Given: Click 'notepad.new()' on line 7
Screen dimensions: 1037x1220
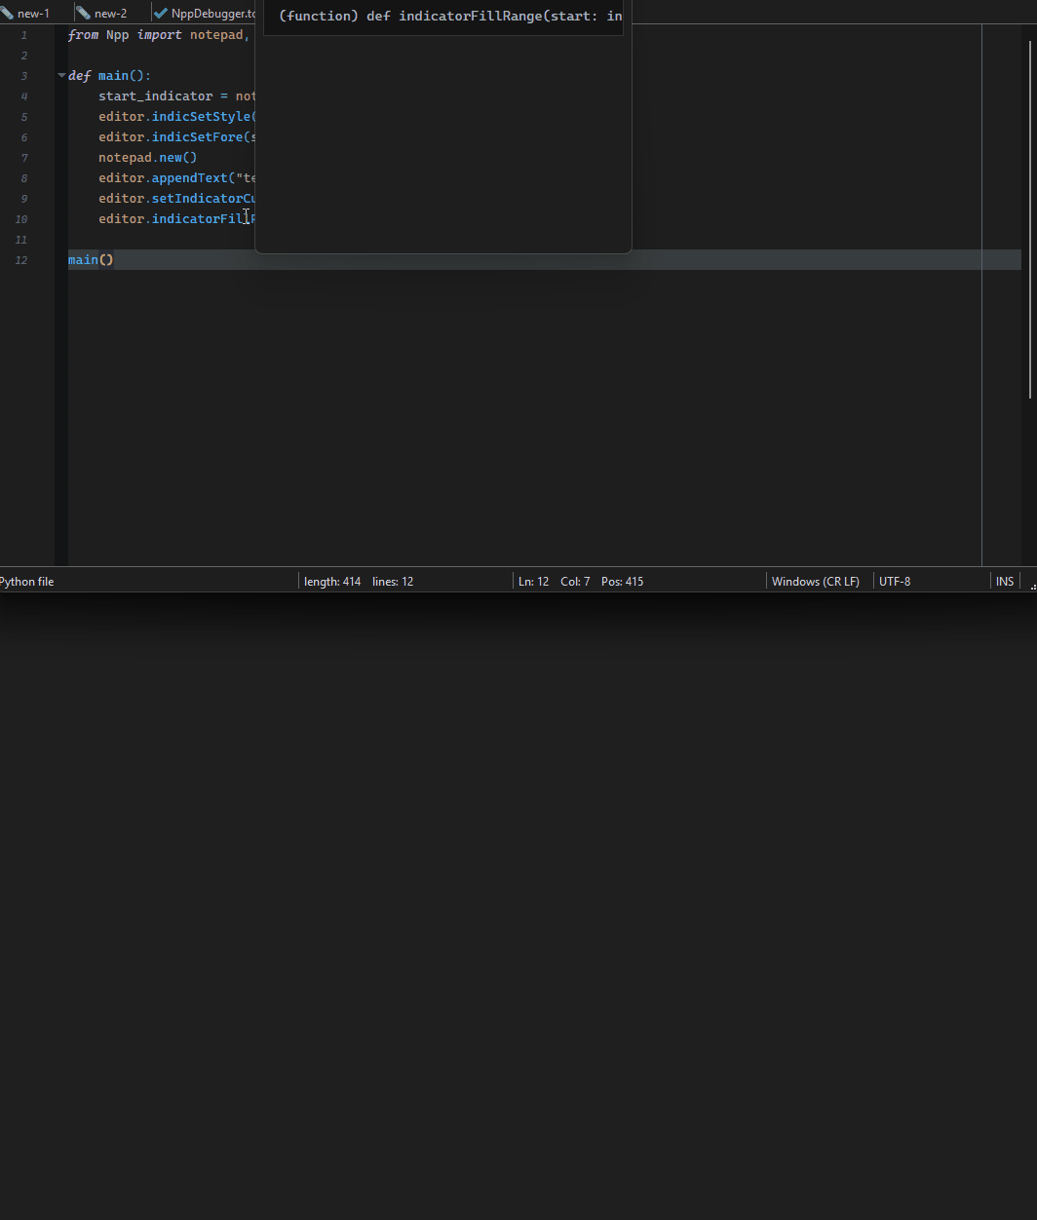Looking at the screenshot, I should [x=148, y=158].
